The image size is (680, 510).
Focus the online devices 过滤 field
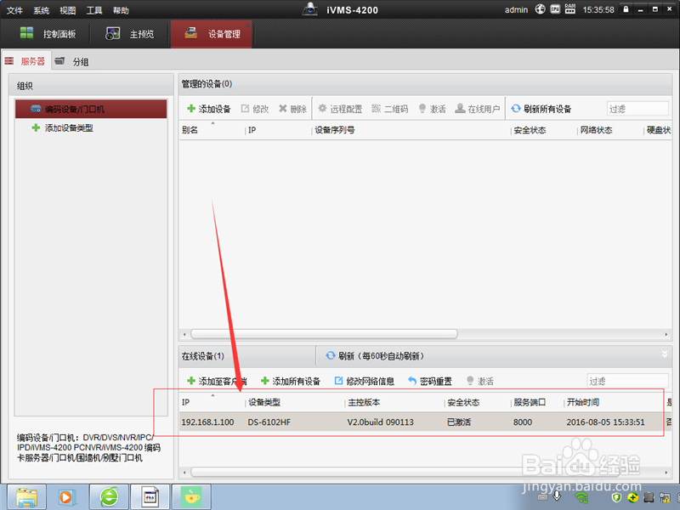tap(627, 381)
